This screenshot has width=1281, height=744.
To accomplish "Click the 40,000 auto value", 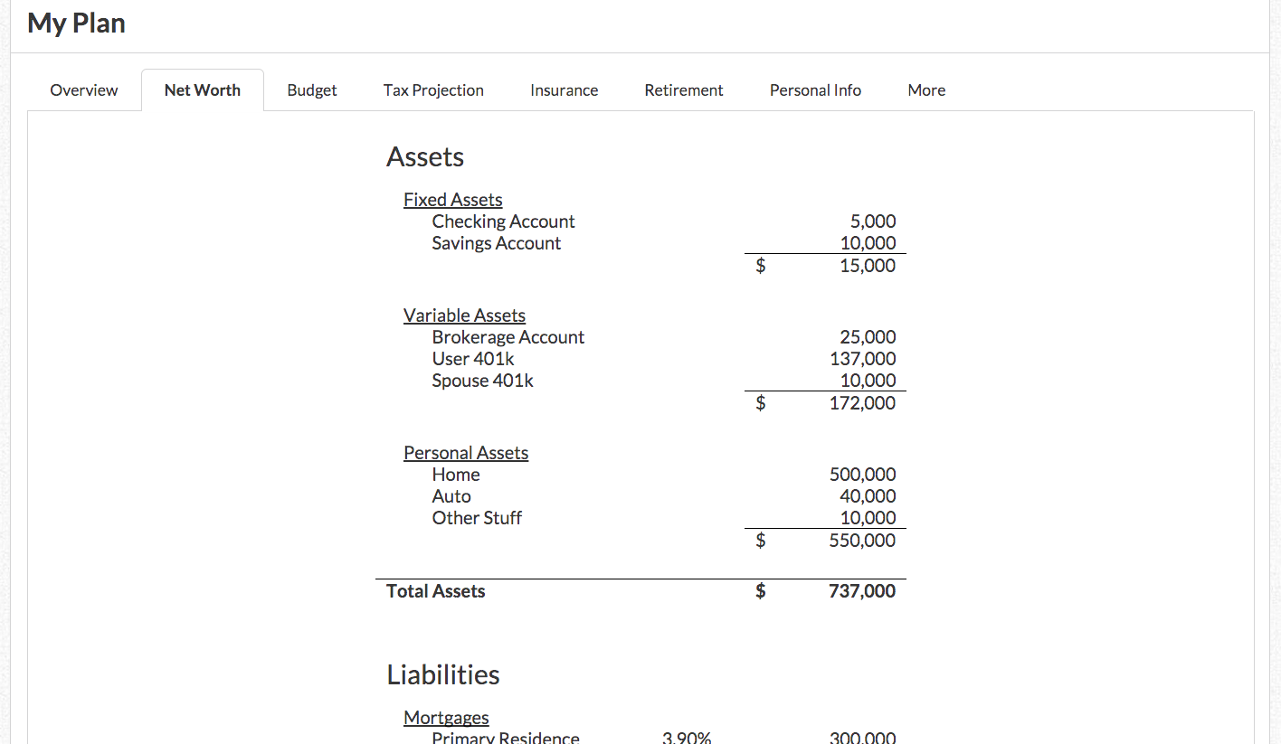I will [x=868, y=496].
